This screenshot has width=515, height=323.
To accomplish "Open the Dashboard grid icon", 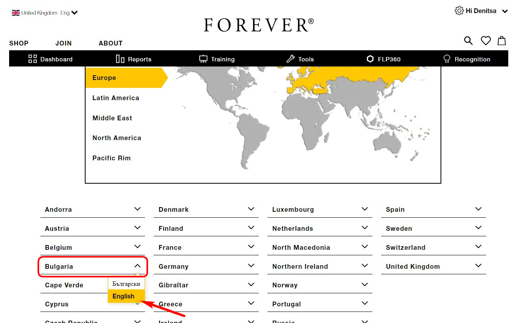I will (32, 59).
